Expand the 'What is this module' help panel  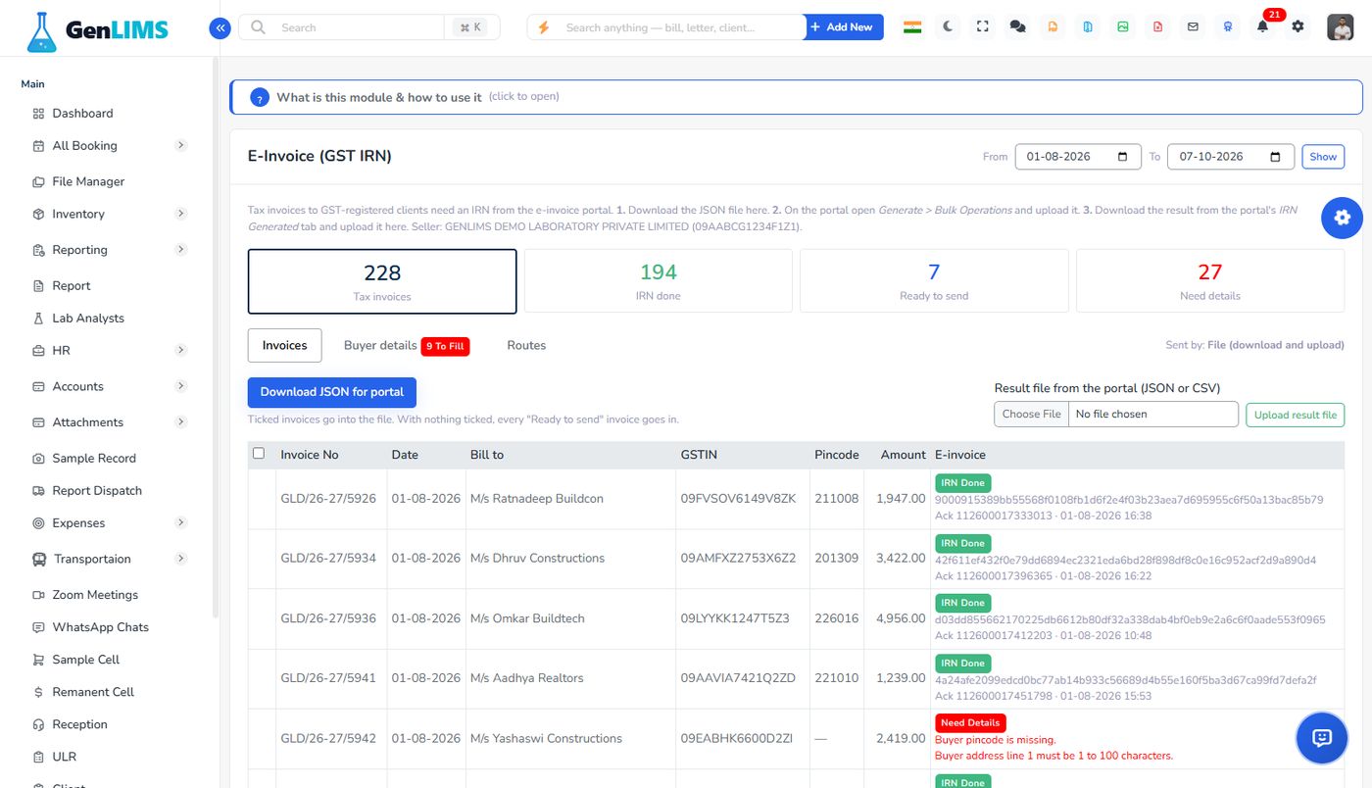[796, 97]
